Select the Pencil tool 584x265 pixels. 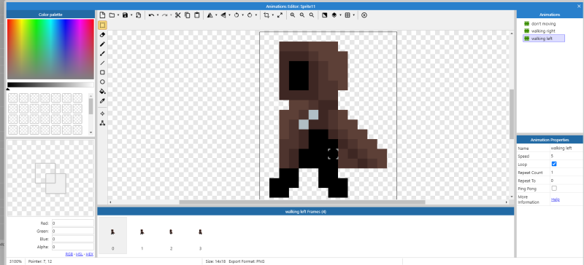coord(102,44)
